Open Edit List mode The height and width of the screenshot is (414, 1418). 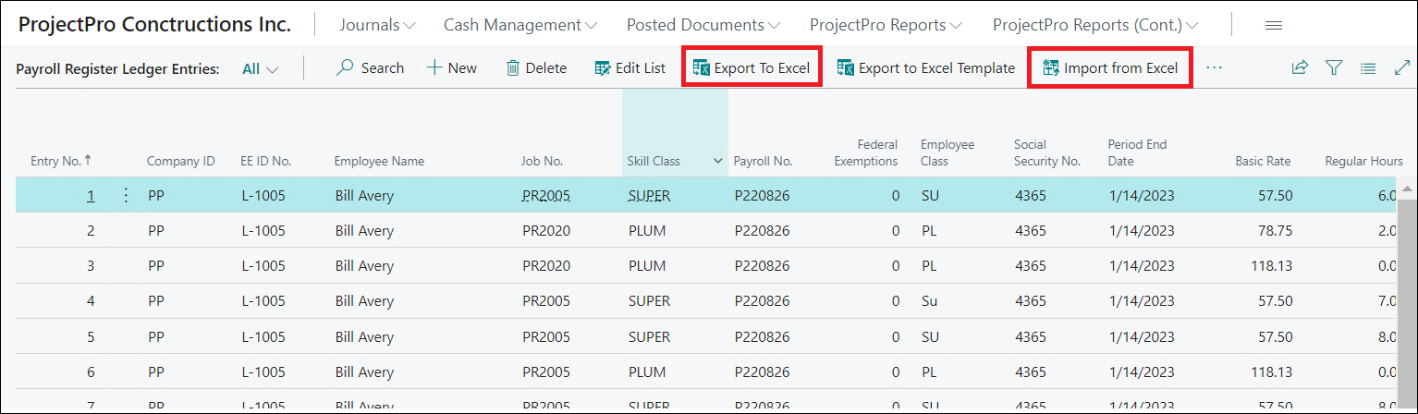coord(630,68)
